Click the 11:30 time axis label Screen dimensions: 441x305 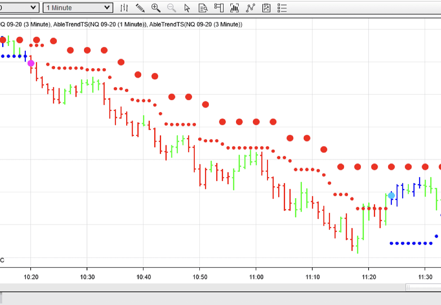(425, 276)
